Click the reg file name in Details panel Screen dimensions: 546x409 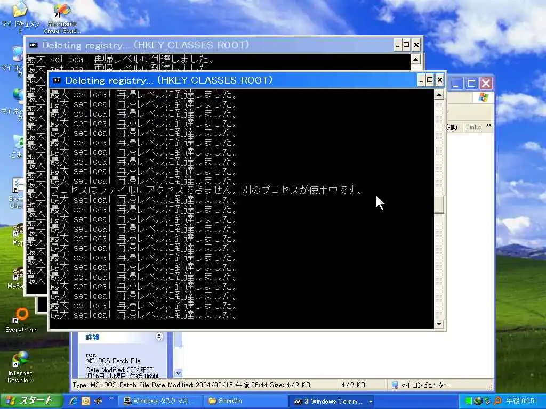point(91,355)
